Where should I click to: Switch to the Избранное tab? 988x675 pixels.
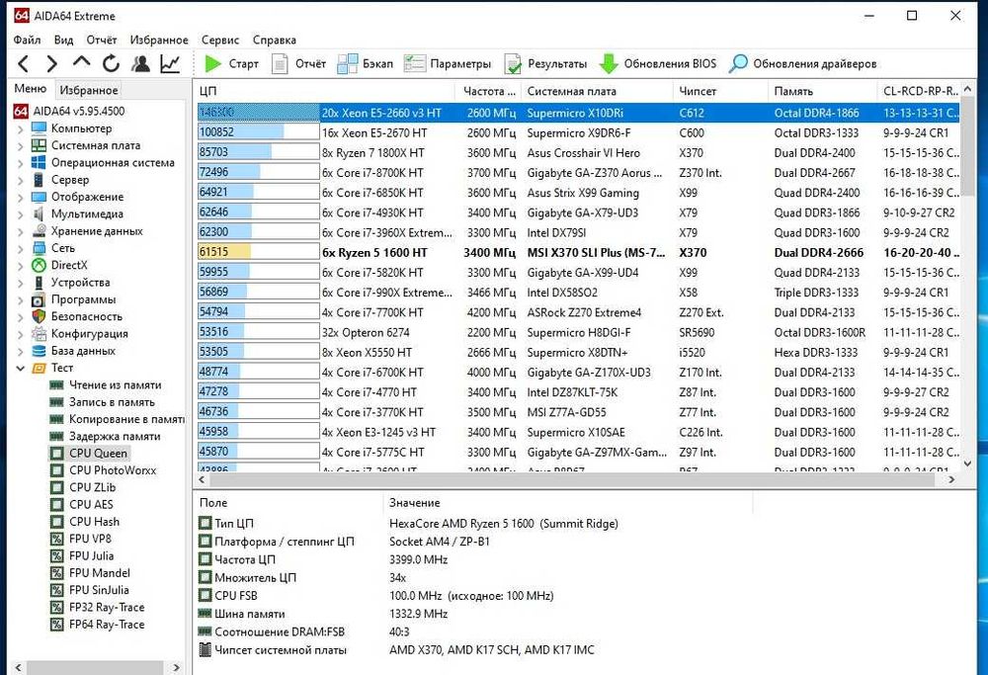[88, 90]
